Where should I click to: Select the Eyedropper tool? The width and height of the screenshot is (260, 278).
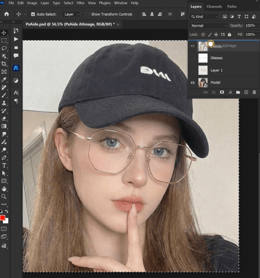(4, 80)
